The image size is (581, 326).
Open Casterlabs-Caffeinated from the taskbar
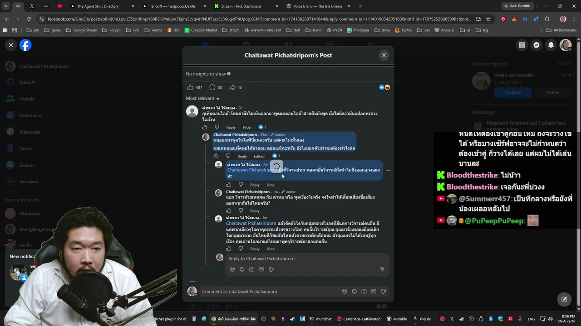pyautogui.click(x=359, y=319)
